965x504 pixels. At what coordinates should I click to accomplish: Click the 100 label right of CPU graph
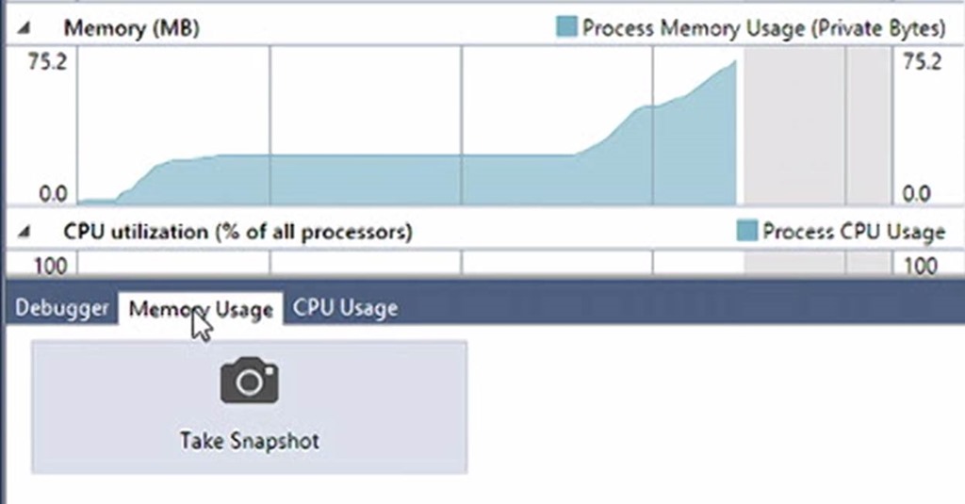point(920,266)
